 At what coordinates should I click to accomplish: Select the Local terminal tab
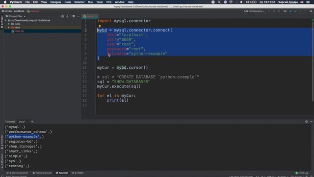(x=22, y=121)
